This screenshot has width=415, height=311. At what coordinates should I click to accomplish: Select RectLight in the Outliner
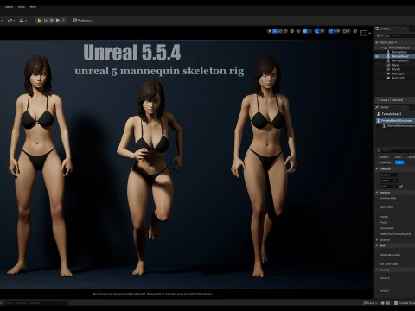(398, 73)
